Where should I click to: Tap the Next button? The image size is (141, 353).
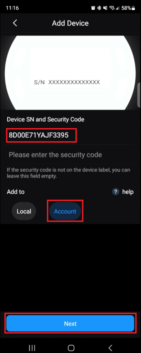(x=70, y=323)
